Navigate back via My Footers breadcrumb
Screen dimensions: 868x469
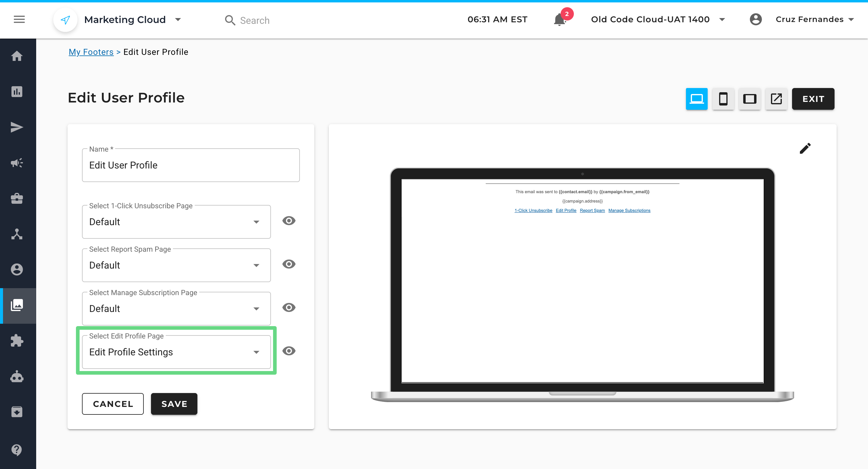pyautogui.click(x=91, y=52)
